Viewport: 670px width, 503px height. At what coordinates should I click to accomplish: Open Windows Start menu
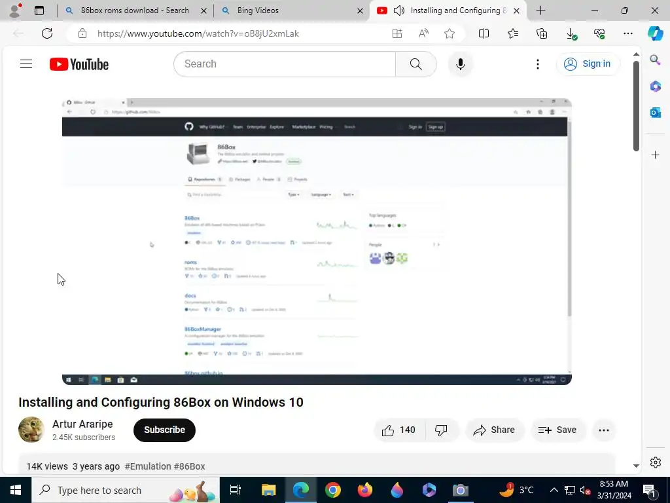click(x=16, y=490)
